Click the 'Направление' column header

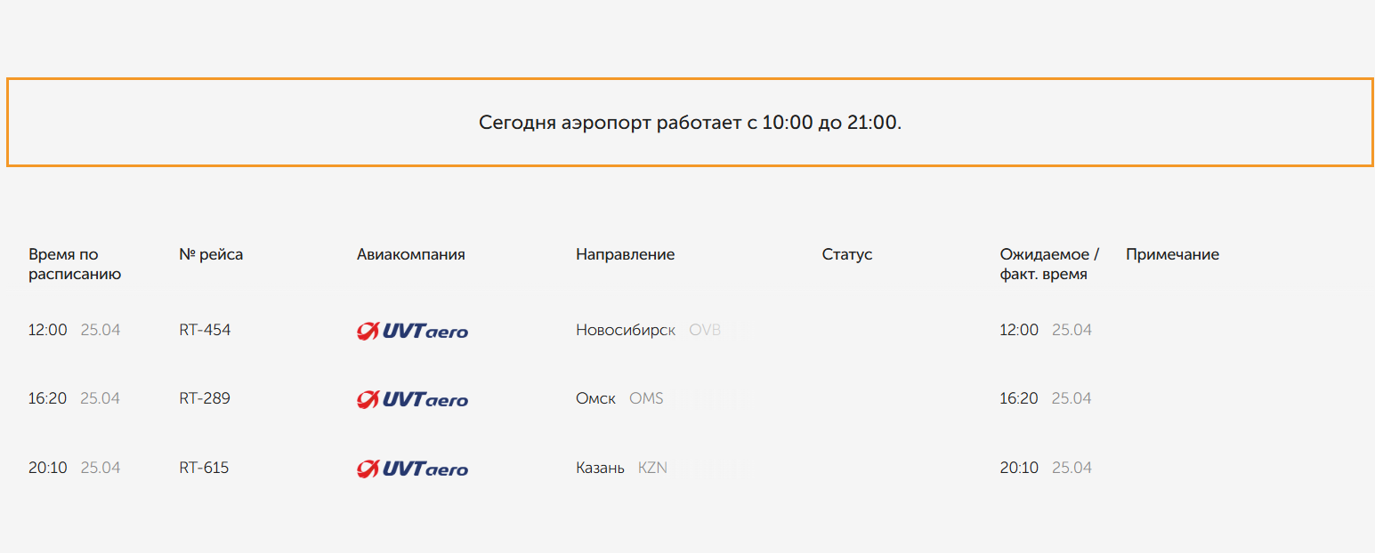tap(625, 254)
